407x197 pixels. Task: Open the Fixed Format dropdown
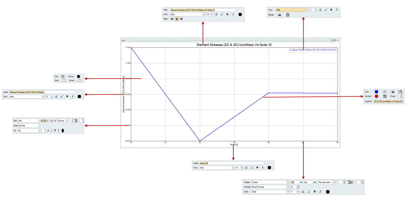tap(288, 187)
